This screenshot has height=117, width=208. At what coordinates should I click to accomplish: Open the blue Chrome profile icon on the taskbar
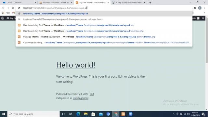click(x=108, y=114)
